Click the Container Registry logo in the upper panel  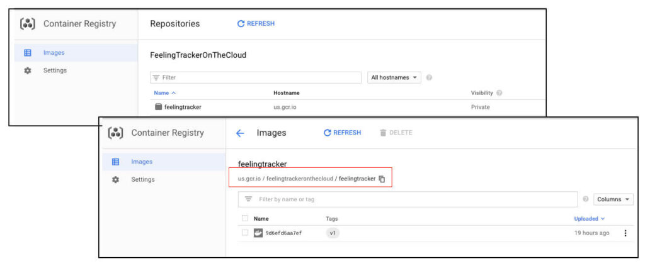[28, 24]
